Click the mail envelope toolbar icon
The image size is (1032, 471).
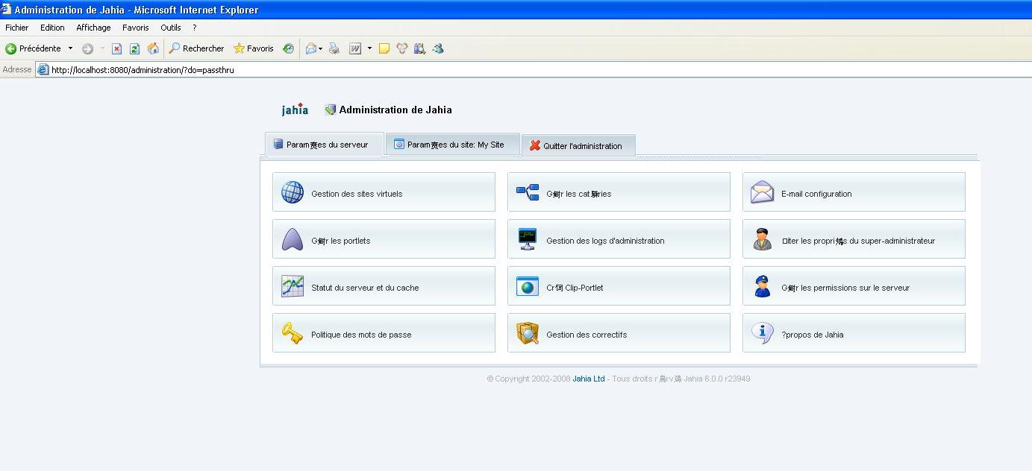pyautogui.click(x=311, y=48)
